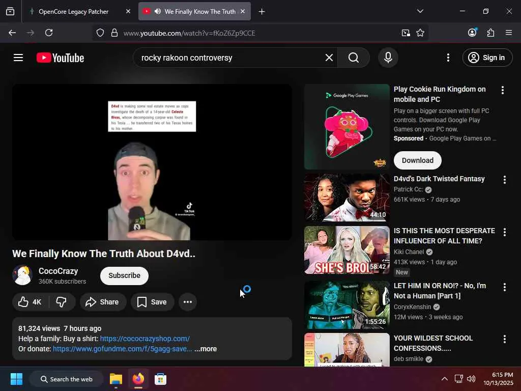The width and height of the screenshot is (521, 391).
Task: Open D4vd's Dark Twisted Fantasy title
Action: [439, 179]
